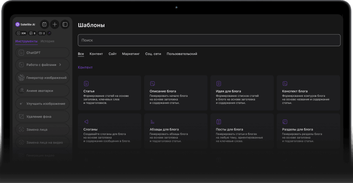Select the Соц. сети category tab
The image size is (353, 183).
coord(153,54)
